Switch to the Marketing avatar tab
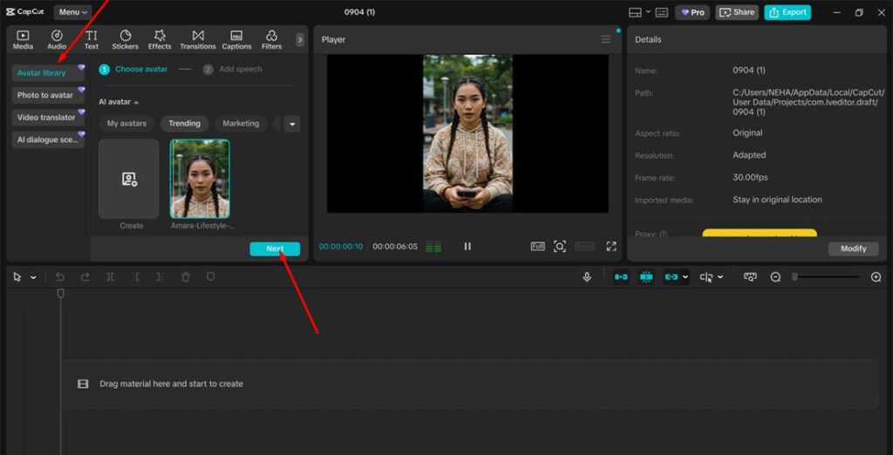 [x=241, y=124]
